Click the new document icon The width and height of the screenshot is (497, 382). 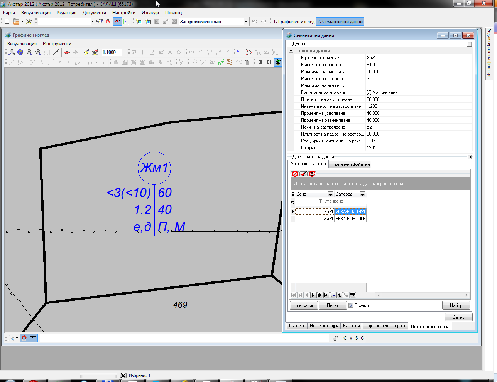click(7, 22)
